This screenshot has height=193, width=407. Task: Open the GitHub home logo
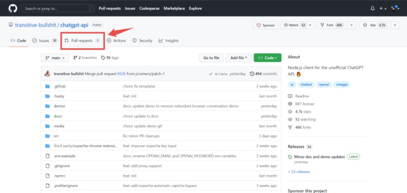(13, 8)
